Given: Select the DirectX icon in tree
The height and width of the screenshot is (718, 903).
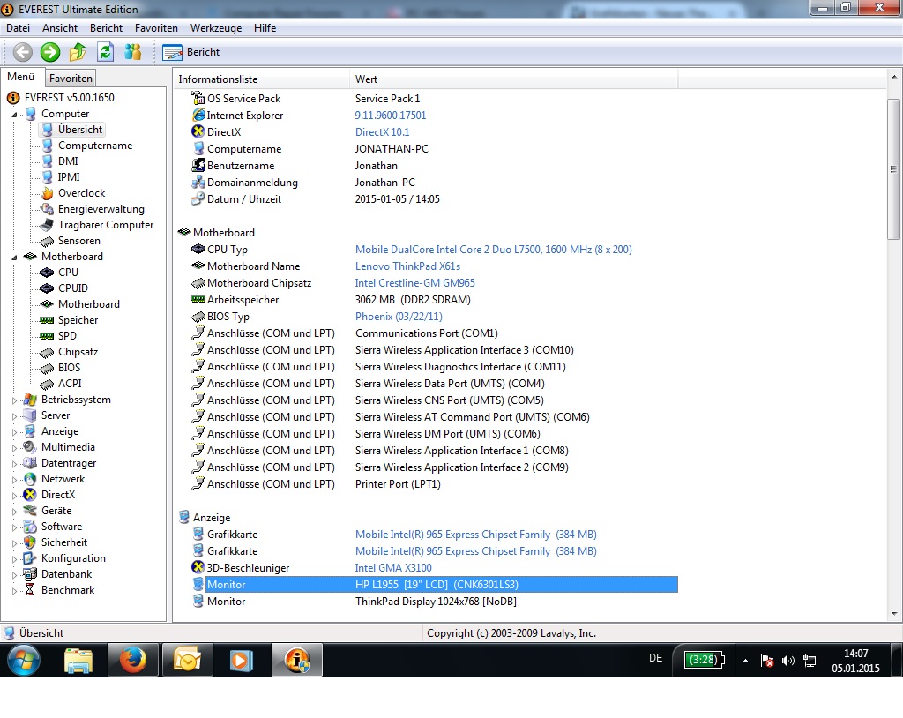Looking at the screenshot, I should tap(30, 495).
